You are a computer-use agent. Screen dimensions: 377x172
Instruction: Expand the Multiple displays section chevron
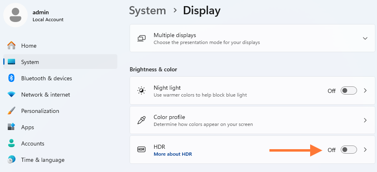365,38
